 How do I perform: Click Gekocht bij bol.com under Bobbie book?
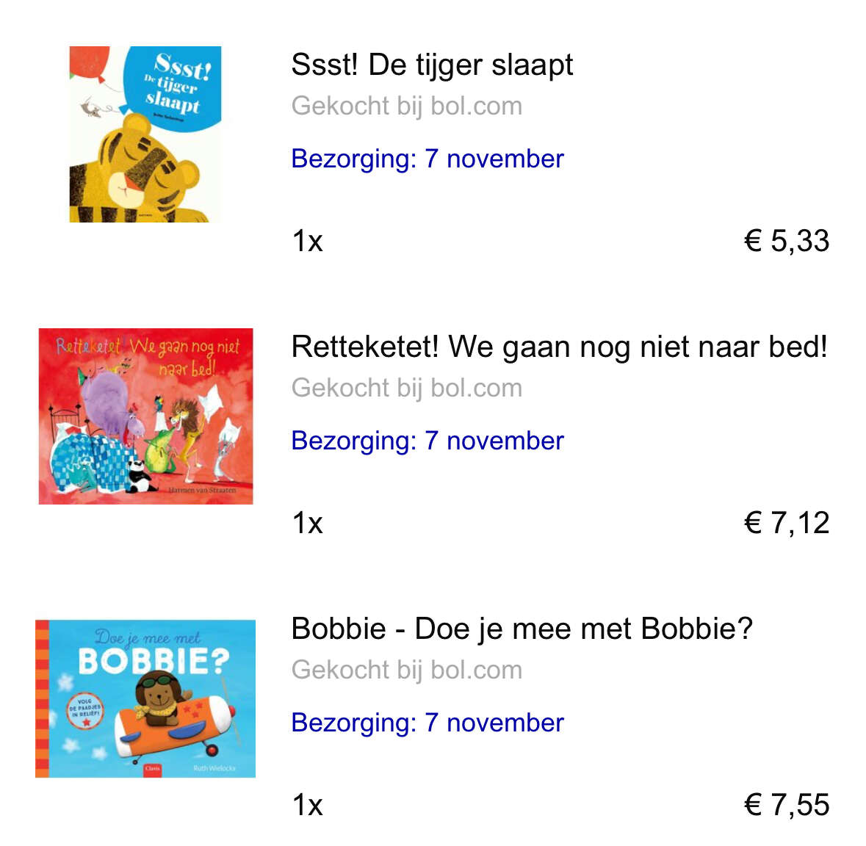pos(406,670)
